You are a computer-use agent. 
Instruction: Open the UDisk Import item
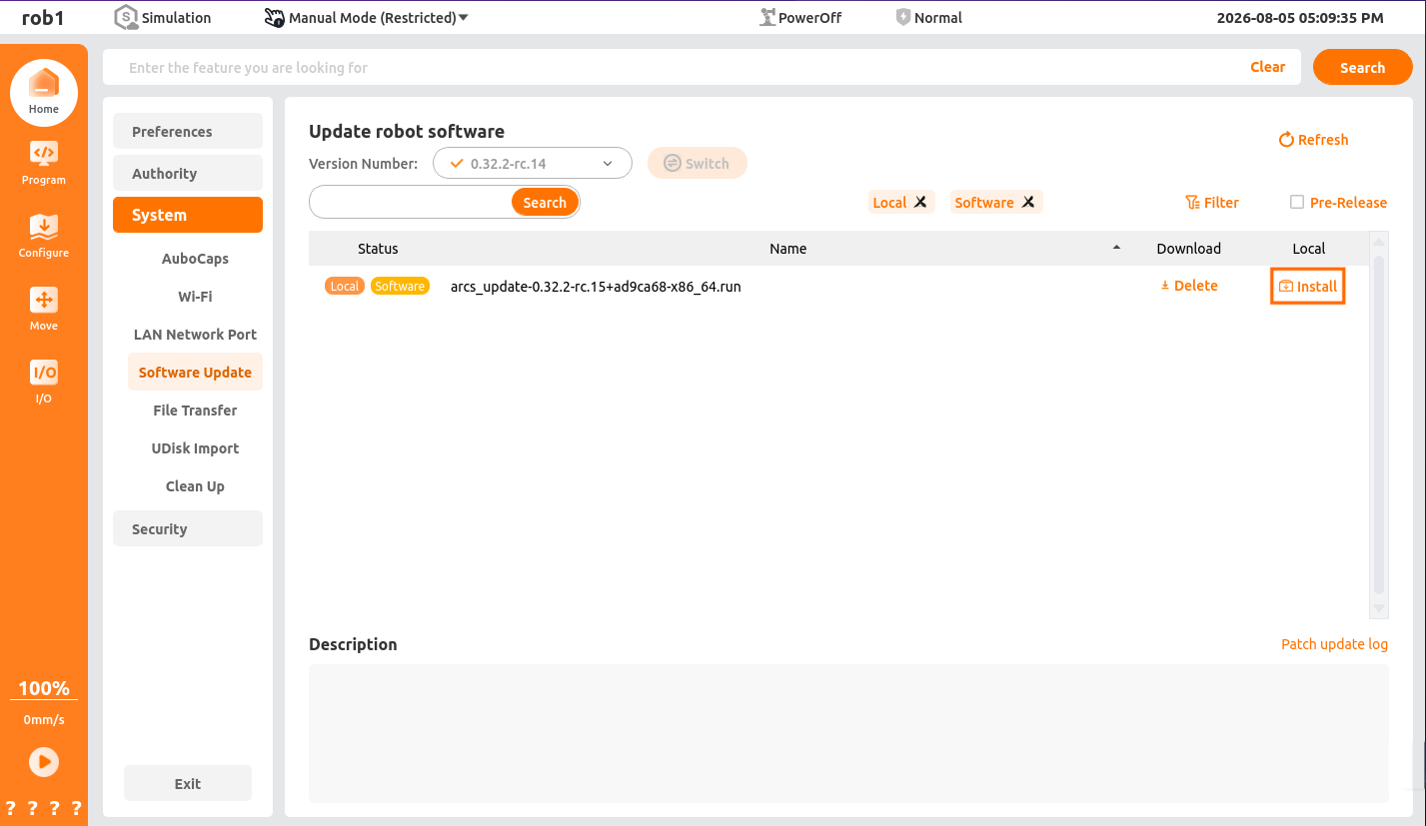coord(195,448)
